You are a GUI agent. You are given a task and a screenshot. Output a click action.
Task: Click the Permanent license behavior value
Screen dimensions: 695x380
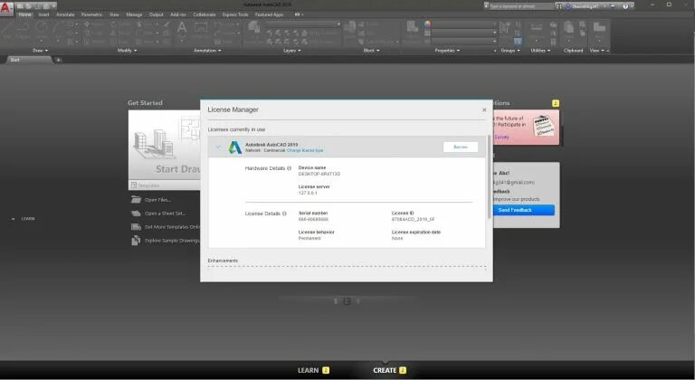tap(309, 238)
